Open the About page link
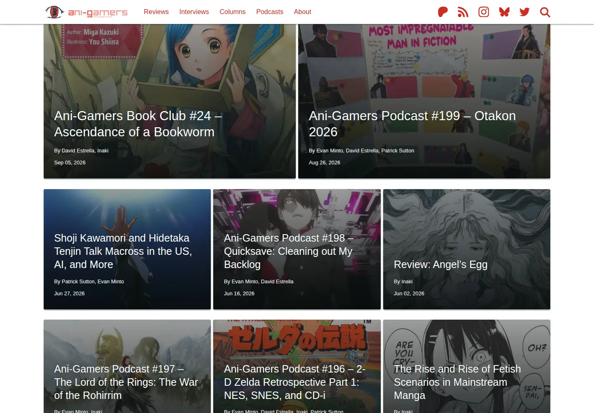The height and width of the screenshot is (413, 594). [302, 12]
